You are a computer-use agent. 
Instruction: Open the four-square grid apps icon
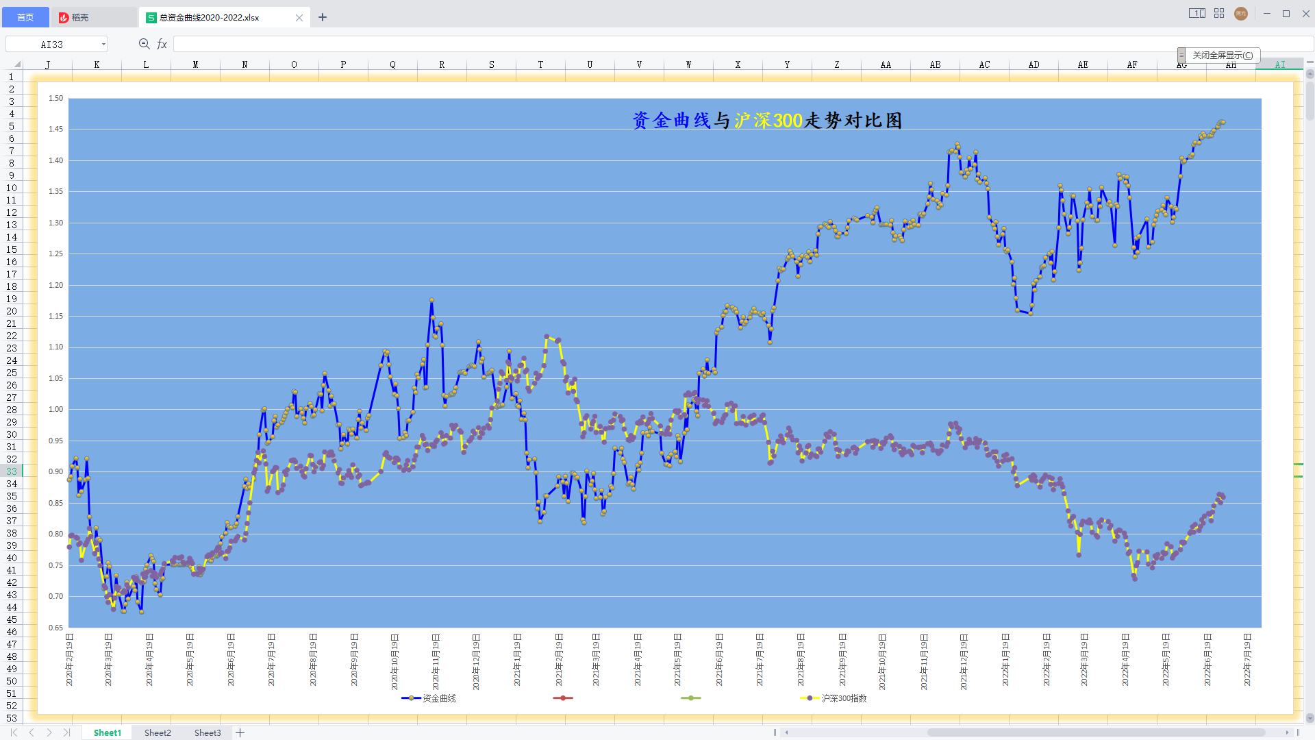1219,14
